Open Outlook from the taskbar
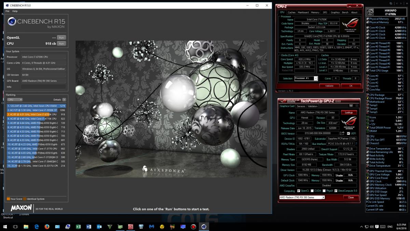The height and width of the screenshot is (231, 410). coord(99,227)
